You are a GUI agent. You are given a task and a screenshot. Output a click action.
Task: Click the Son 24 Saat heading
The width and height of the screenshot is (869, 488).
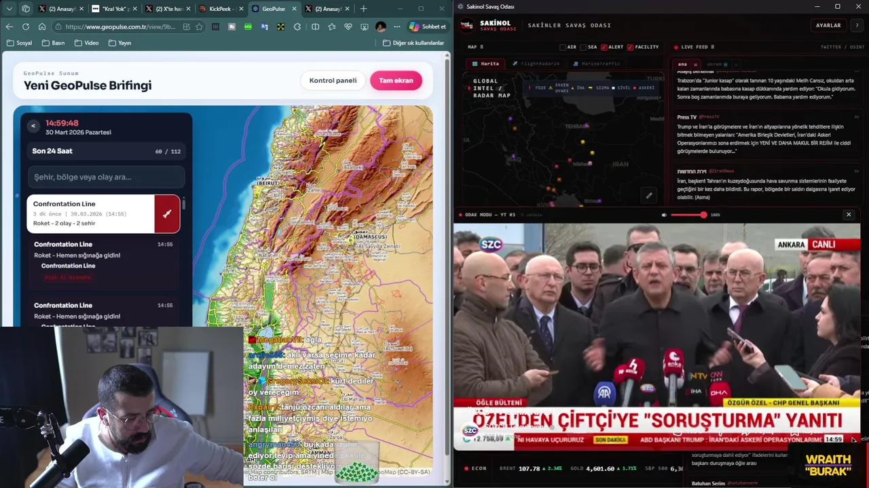click(x=52, y=150)
